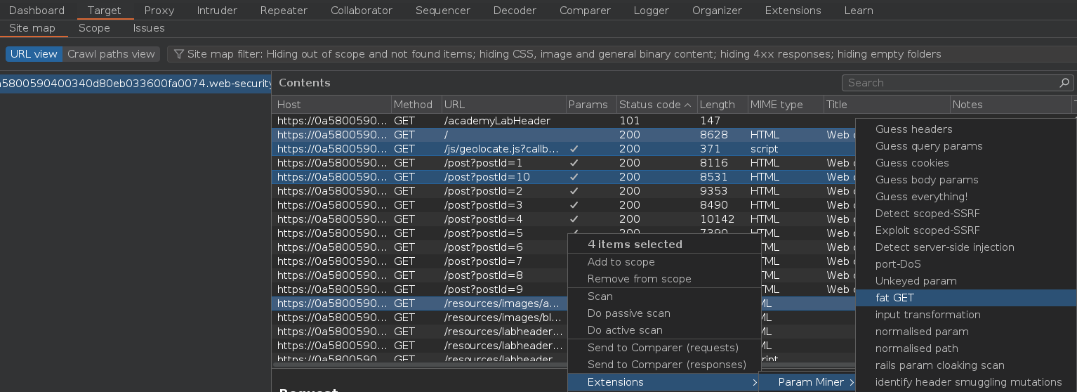Expand the Extensions submenu
1077x392 pixels.
pyautogui.click(x=663, y=382)
